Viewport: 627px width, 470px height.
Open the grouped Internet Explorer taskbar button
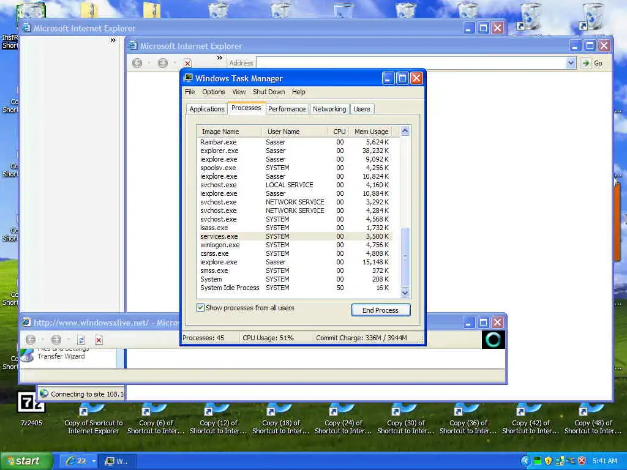80,461
